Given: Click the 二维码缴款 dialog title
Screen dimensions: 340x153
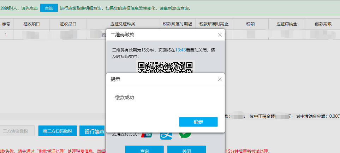Looking at the screenshot, I should click(x=122, y=35).
